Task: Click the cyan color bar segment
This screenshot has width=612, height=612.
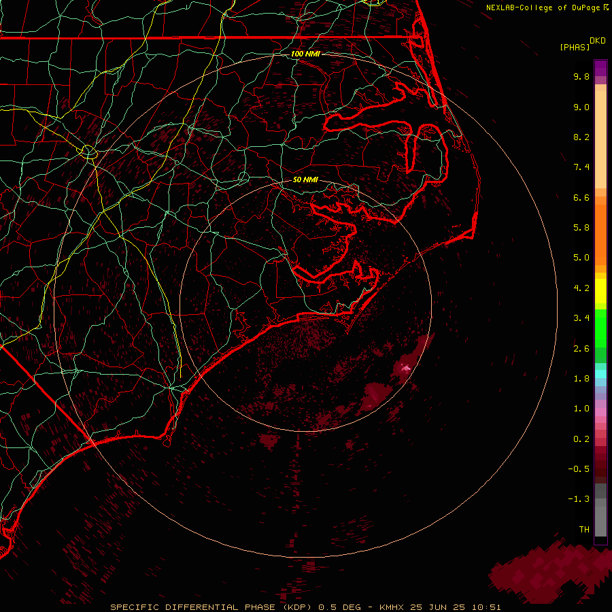Action: point(600,374)
